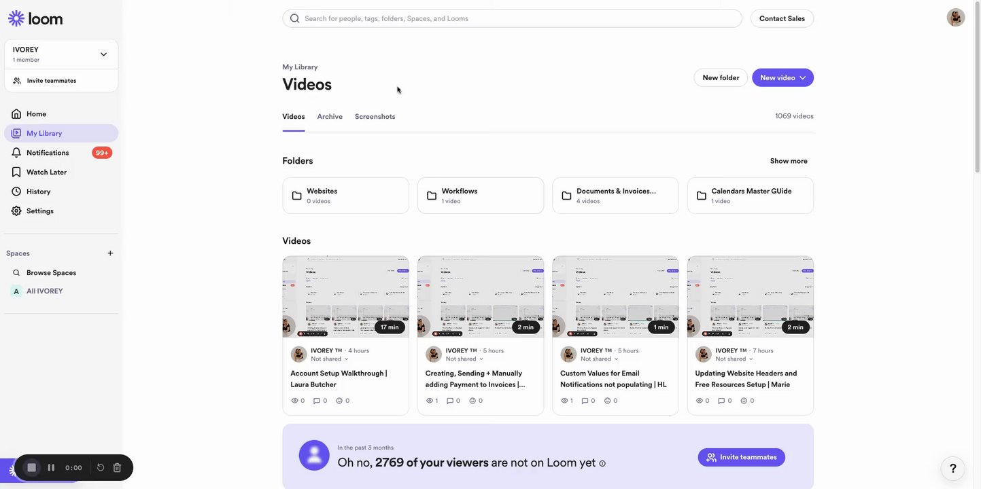Open the New video dropdown
Viewport: 981px width, 489px height.
782,77
